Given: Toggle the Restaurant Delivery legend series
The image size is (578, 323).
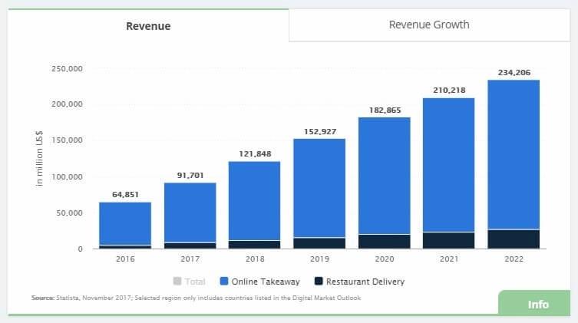Looking at the screenshot, I should [359, 282].
